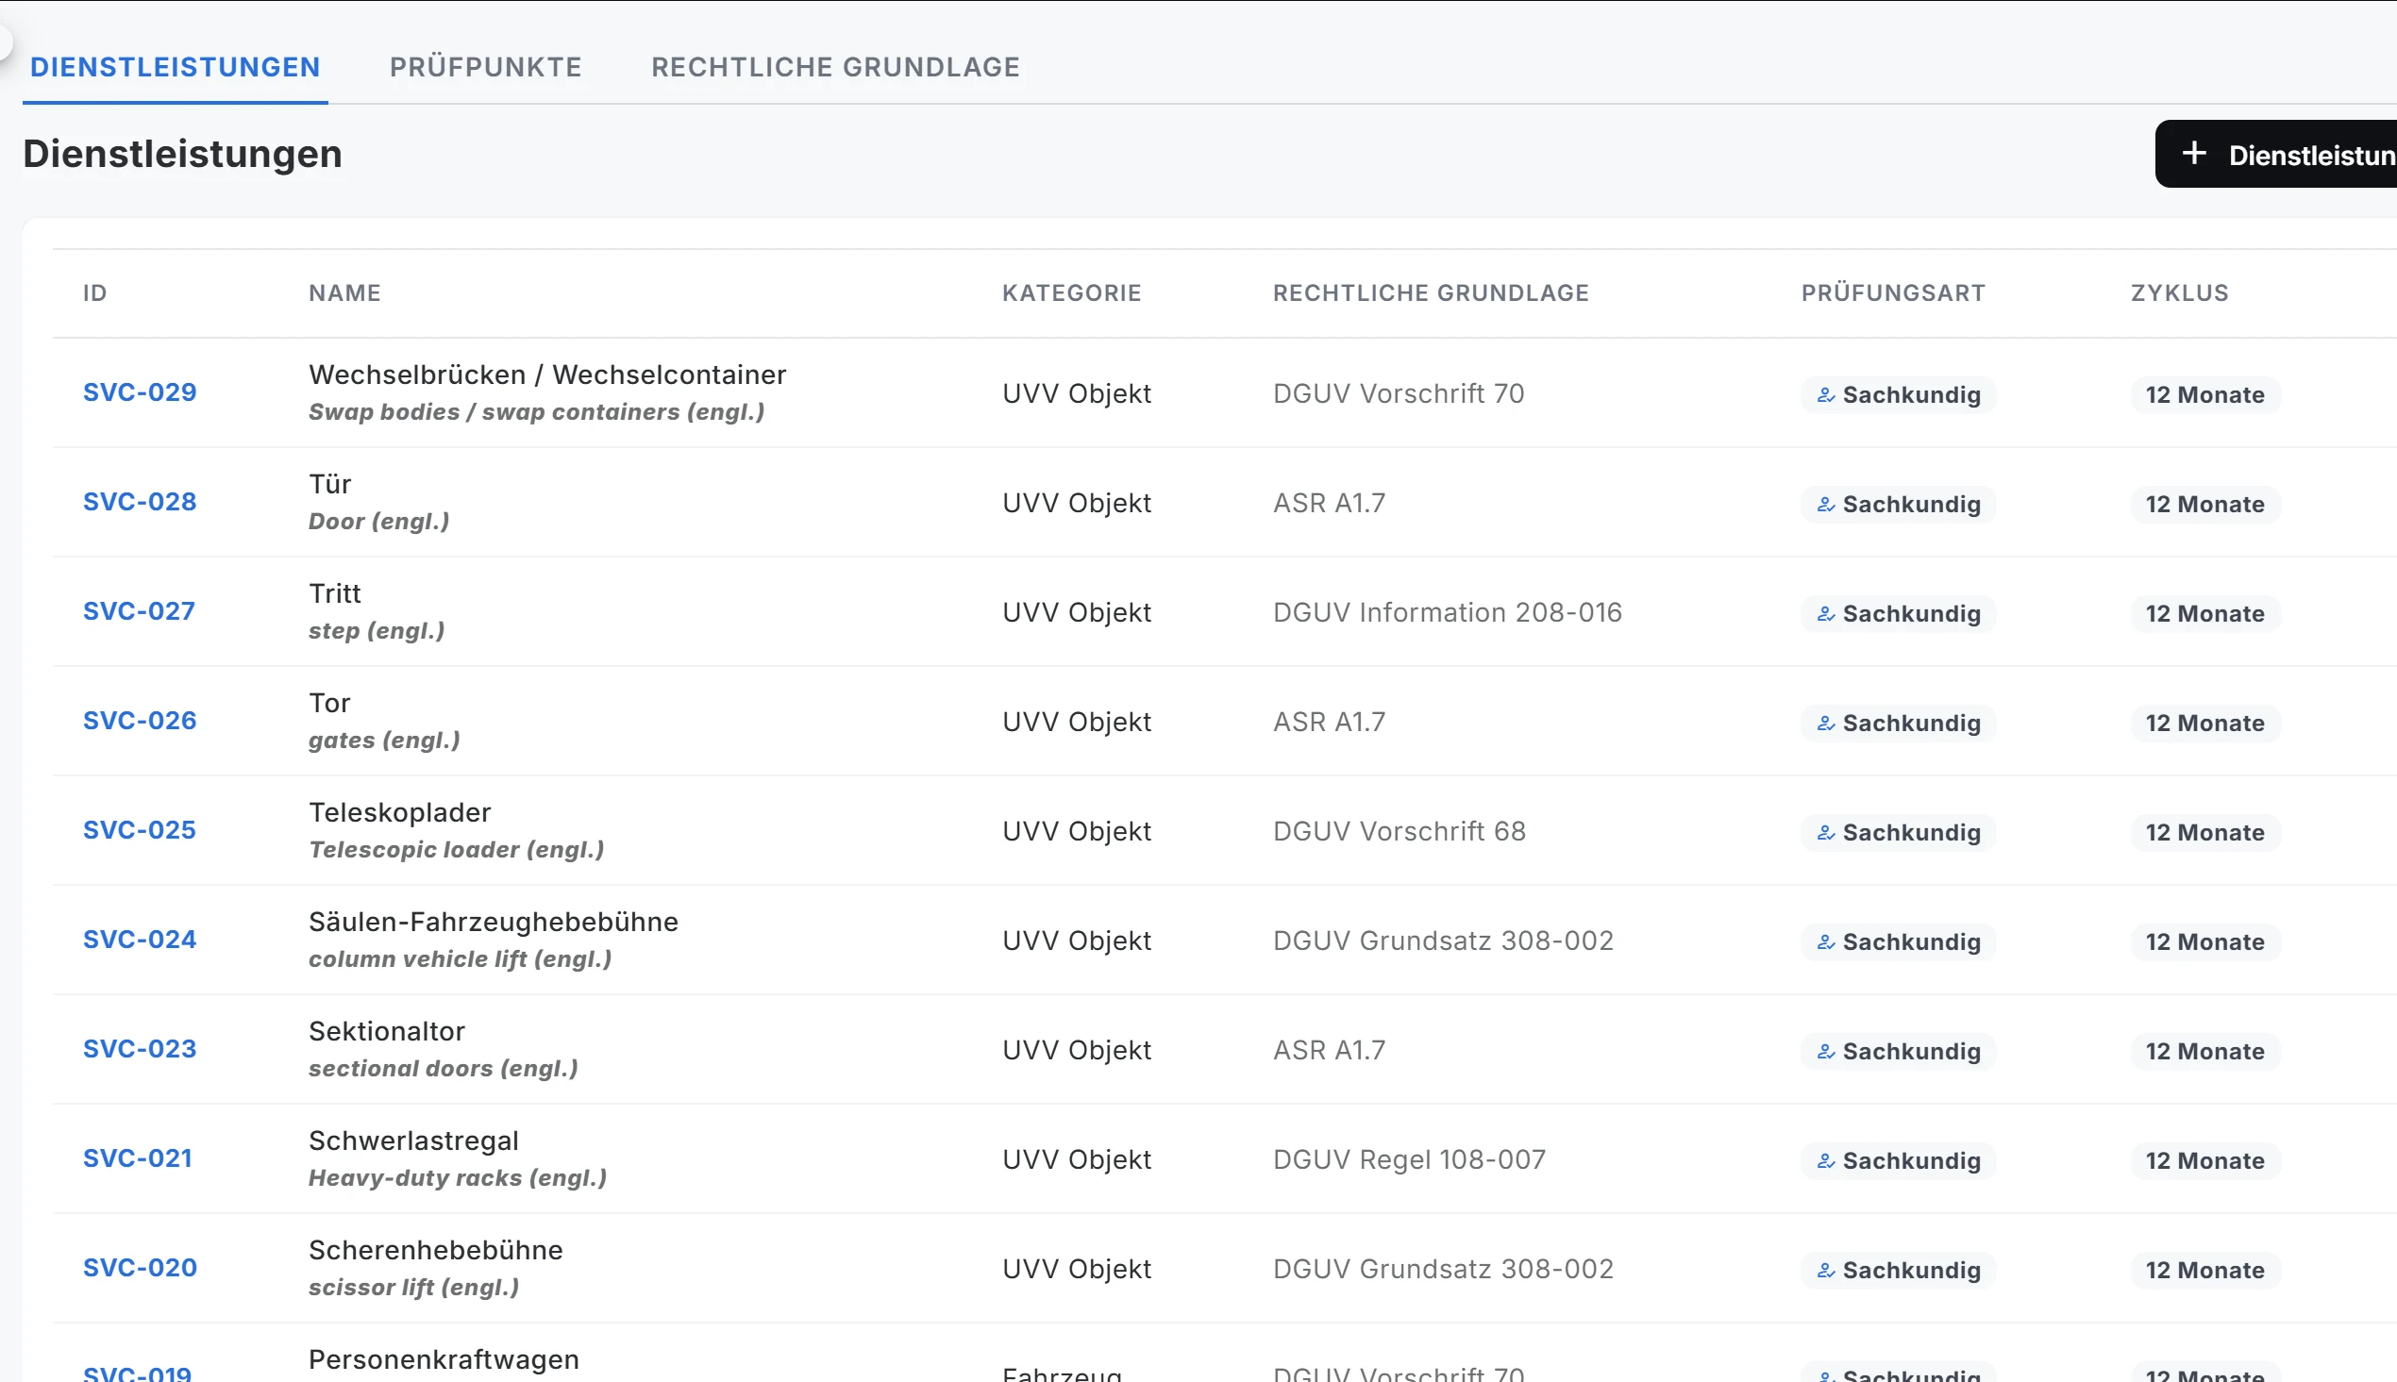Click Sachkundig person icon in SVC-026 row
2397x1382 pixels.
click(1825, 724)
